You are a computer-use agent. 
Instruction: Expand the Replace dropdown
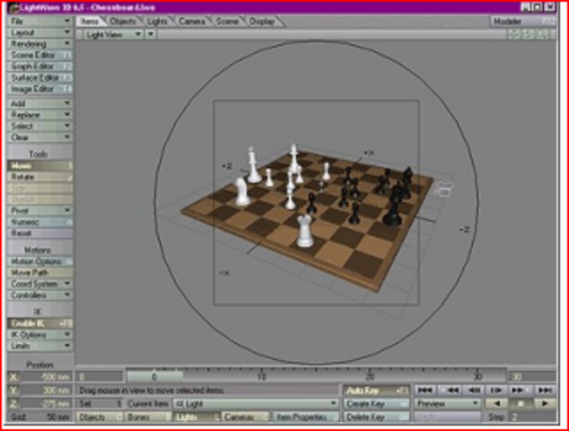(39, 115)
